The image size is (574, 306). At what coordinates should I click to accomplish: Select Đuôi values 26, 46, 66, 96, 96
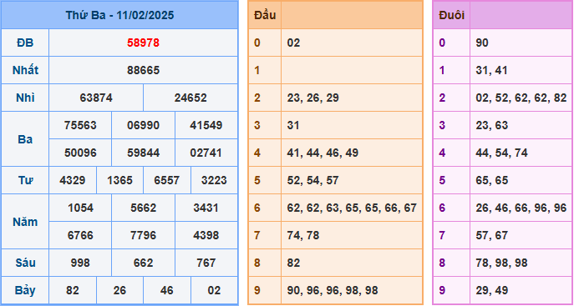pos(521,208)
